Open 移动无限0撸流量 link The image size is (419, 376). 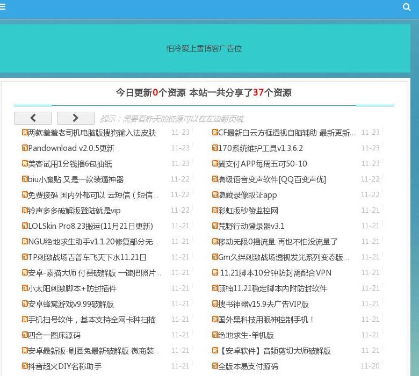[x=278, y=241]
